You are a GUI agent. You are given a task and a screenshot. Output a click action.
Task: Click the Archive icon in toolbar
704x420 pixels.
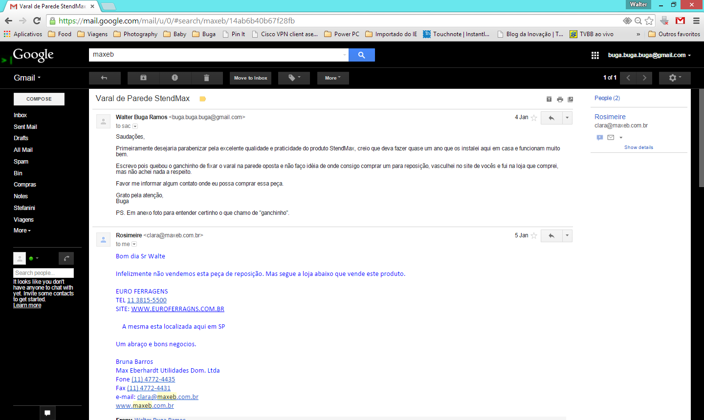click(143, 78)
